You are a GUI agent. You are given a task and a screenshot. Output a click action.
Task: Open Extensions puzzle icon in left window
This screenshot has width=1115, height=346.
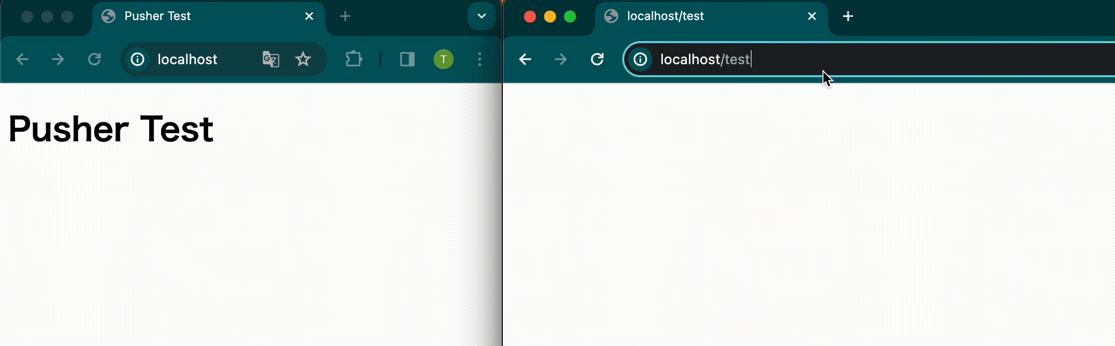[354, 60]
